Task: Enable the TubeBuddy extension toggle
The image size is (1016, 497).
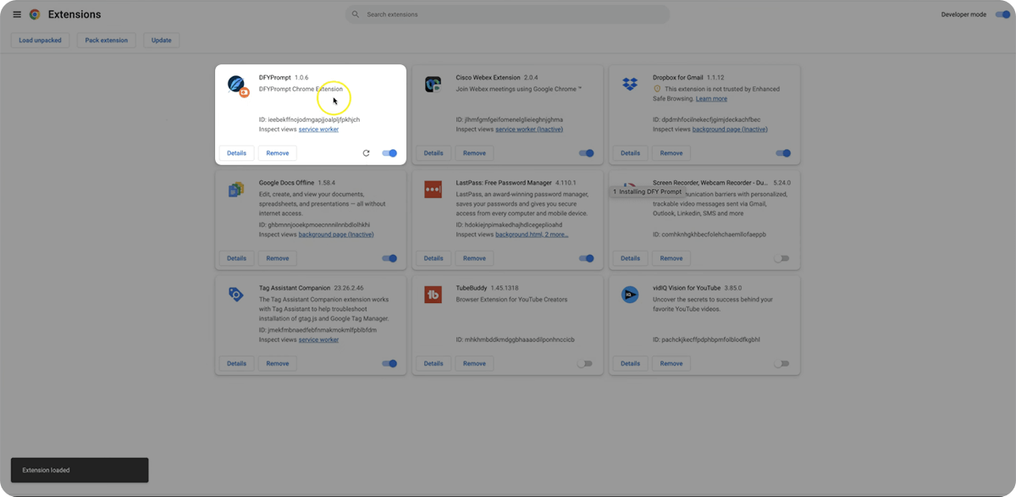Action: point(585,363)
